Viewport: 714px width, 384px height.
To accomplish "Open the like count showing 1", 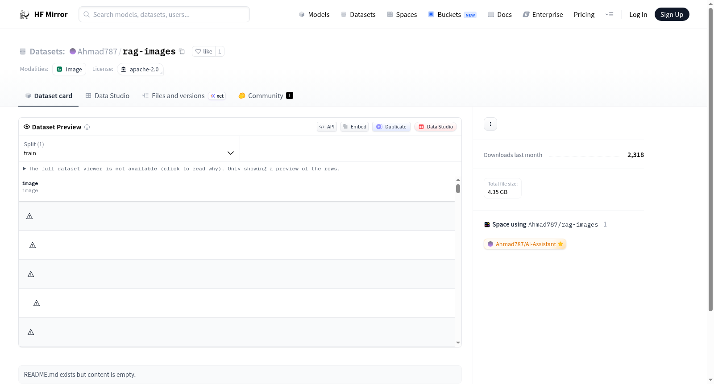I will coord(220,51).
